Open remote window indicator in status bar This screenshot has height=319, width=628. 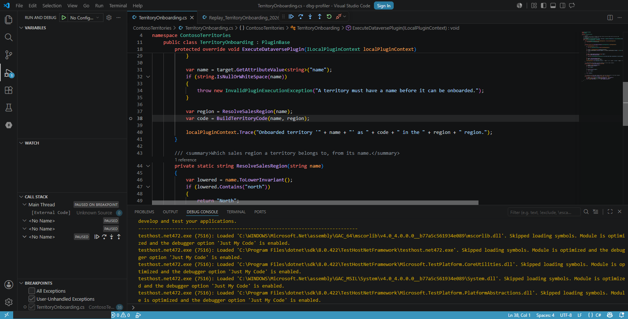click(x=7, y=315)
